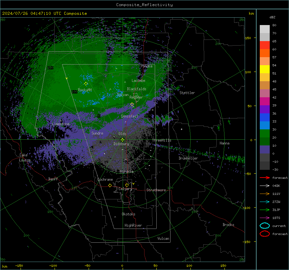Click the Composite_Reflectivity title
289x270 pixels.
(x=144, y=5)
